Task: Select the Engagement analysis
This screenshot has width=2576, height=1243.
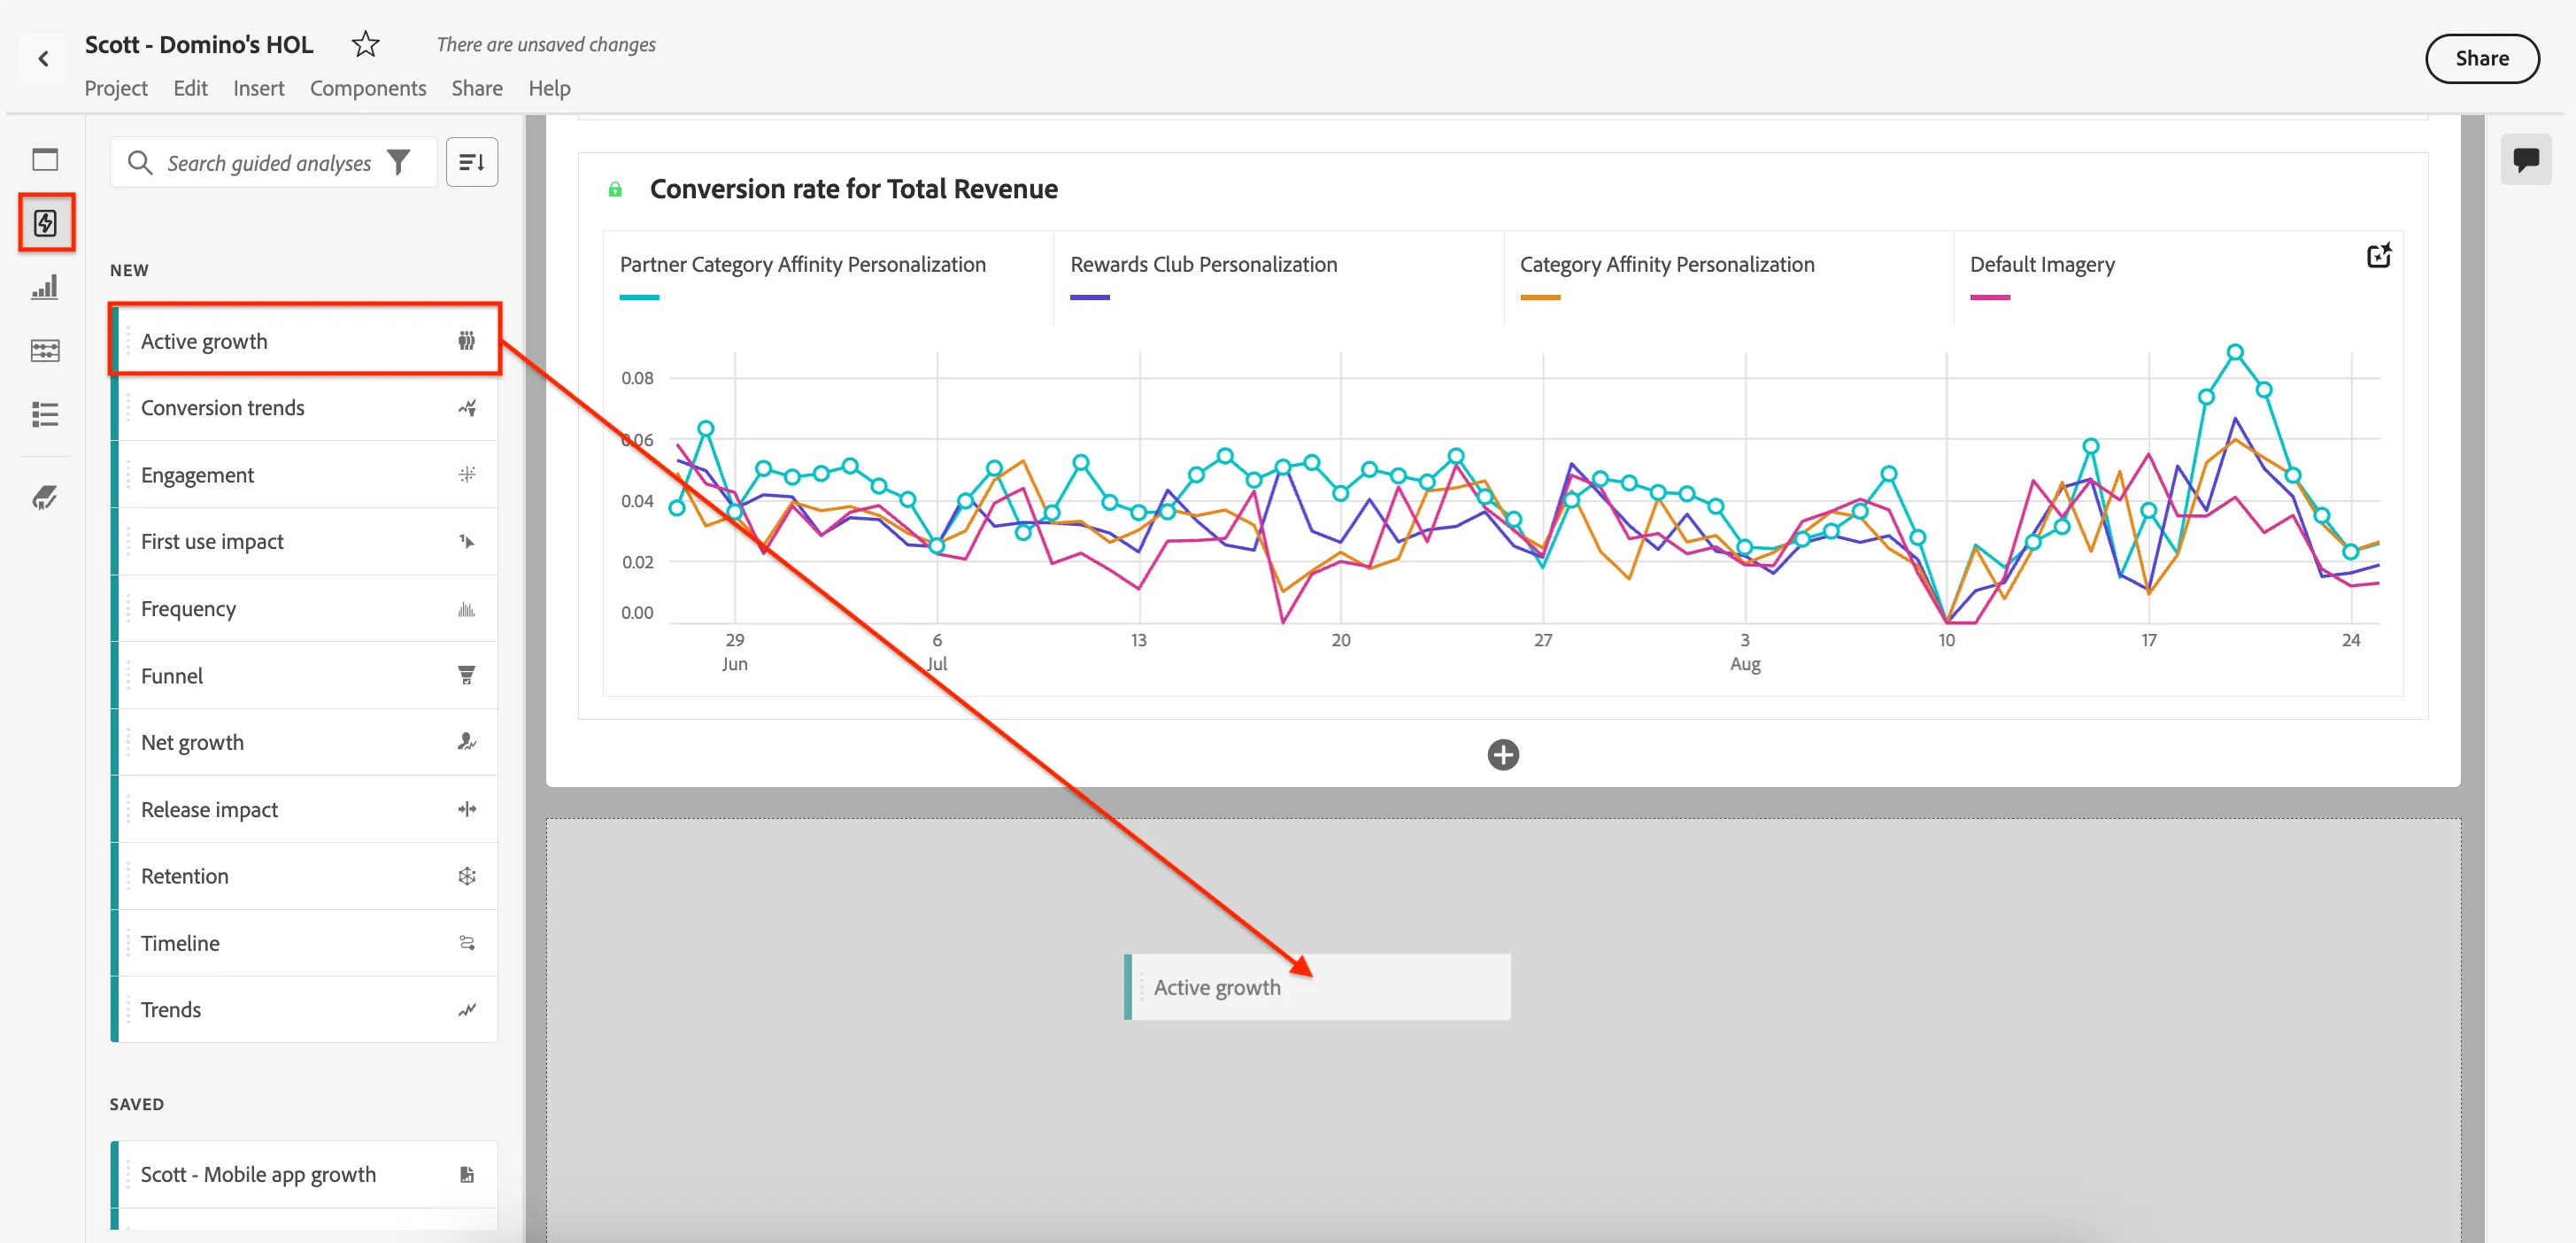Action: tap(304, 475)
